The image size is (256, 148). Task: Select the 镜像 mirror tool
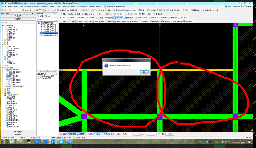tap(77, 14)
